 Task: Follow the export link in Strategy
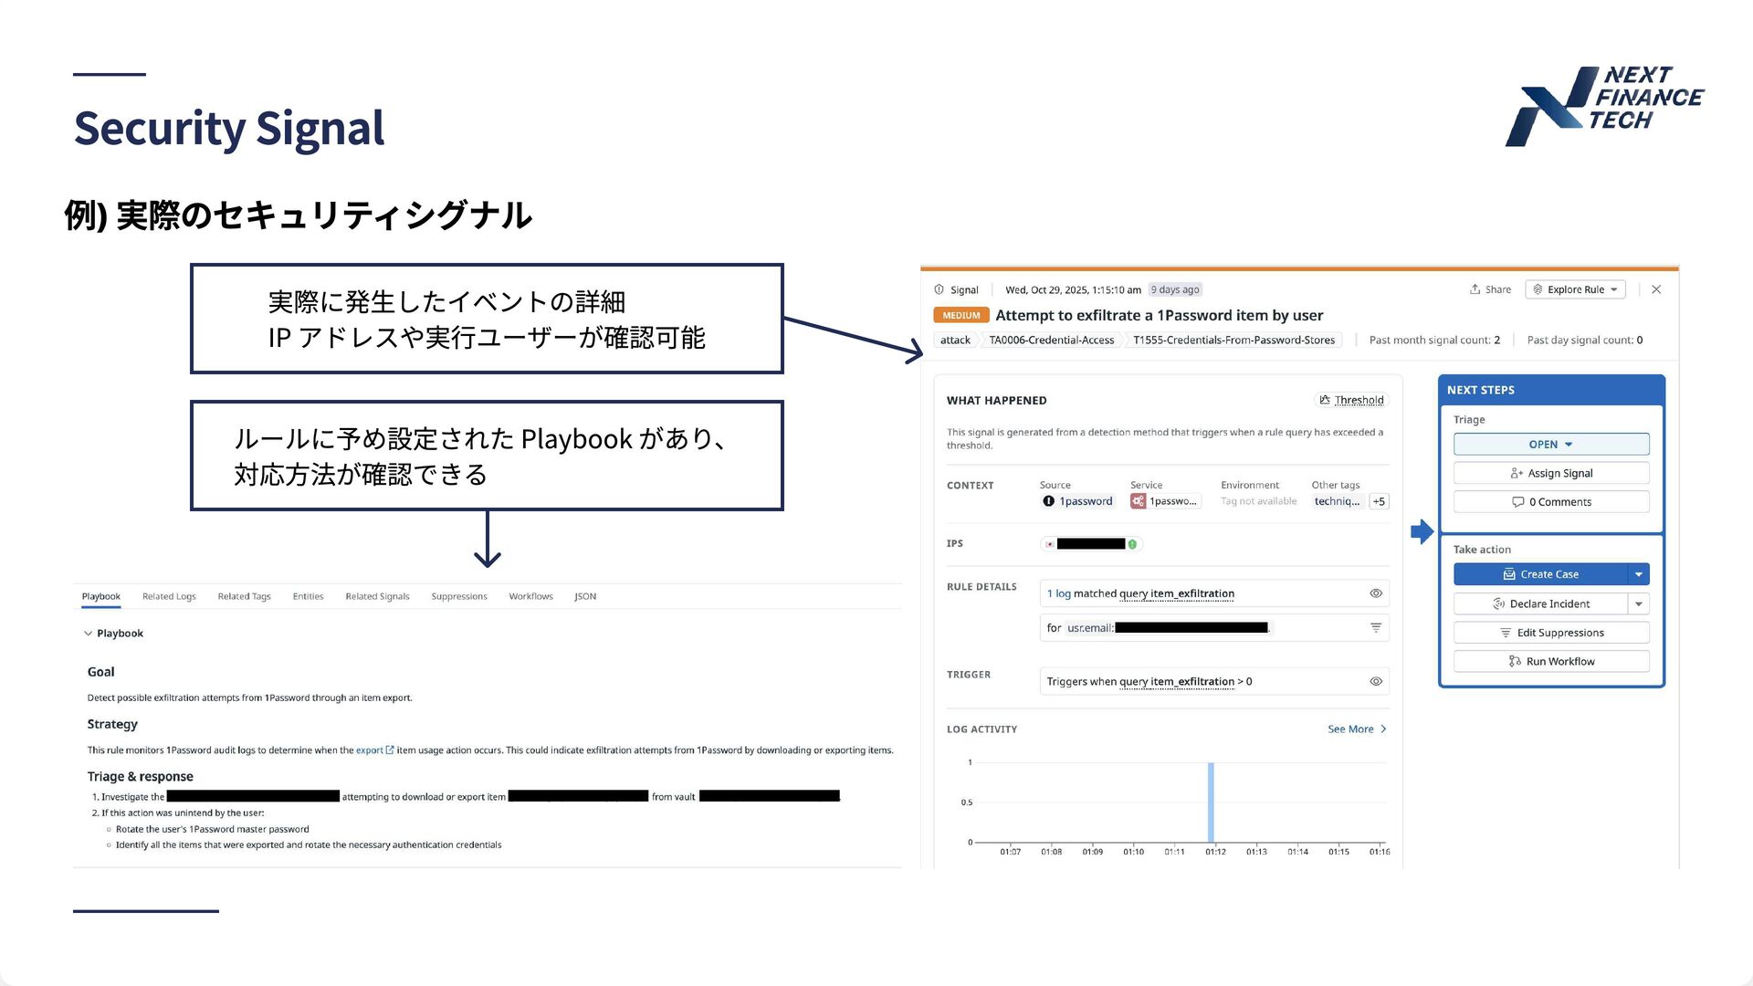tap(370, 750)
